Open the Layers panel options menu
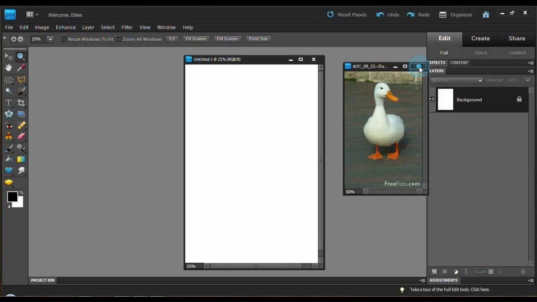The image size is (537, 302). 531,71
